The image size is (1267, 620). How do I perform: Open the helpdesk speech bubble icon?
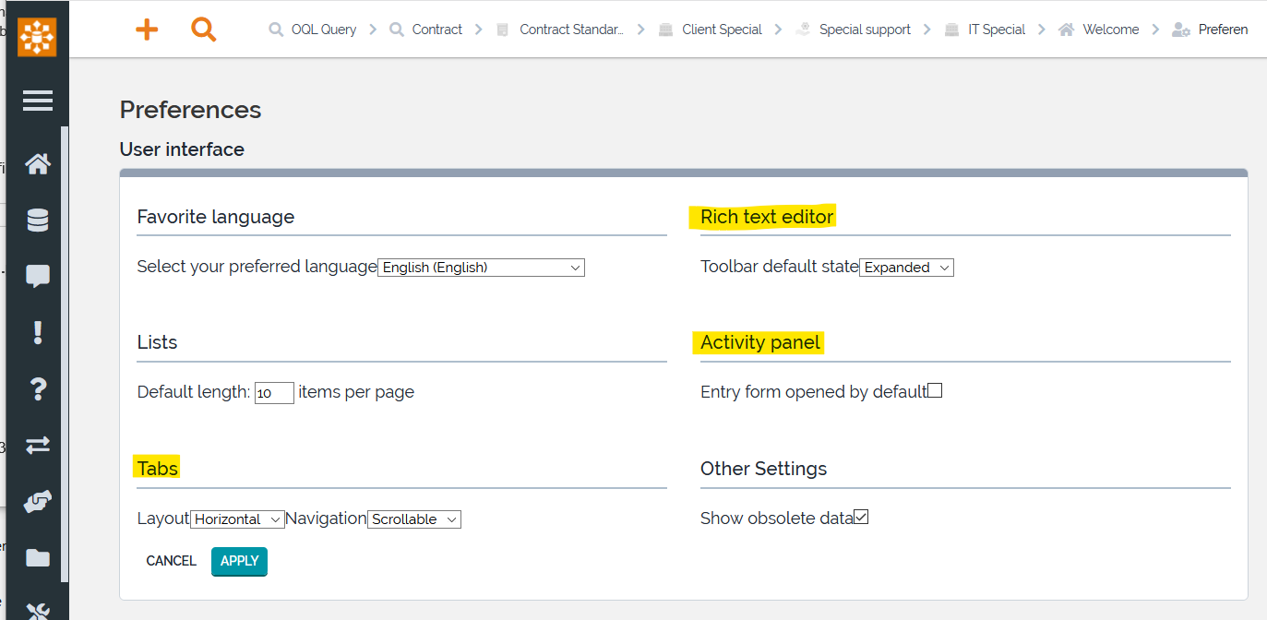[37, 276]
